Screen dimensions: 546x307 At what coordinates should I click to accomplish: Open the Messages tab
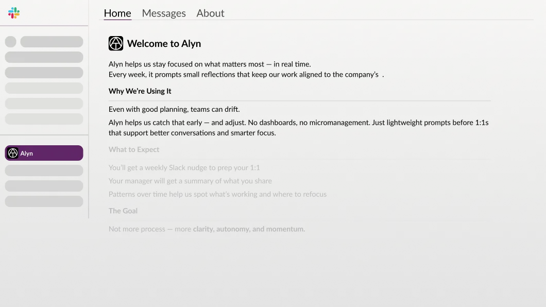pyautogui.click(x=164, y=13)
